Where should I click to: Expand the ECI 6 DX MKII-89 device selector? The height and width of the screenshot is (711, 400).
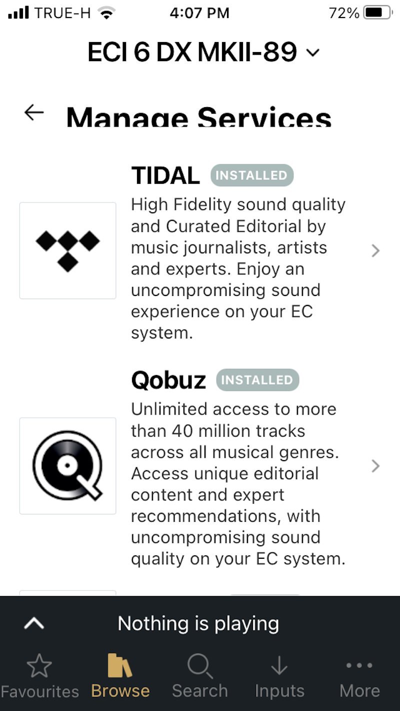tap(203, 52)
